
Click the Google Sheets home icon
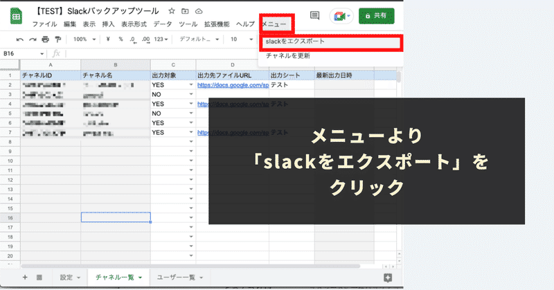pyautogui.click(x=16, y=16)
